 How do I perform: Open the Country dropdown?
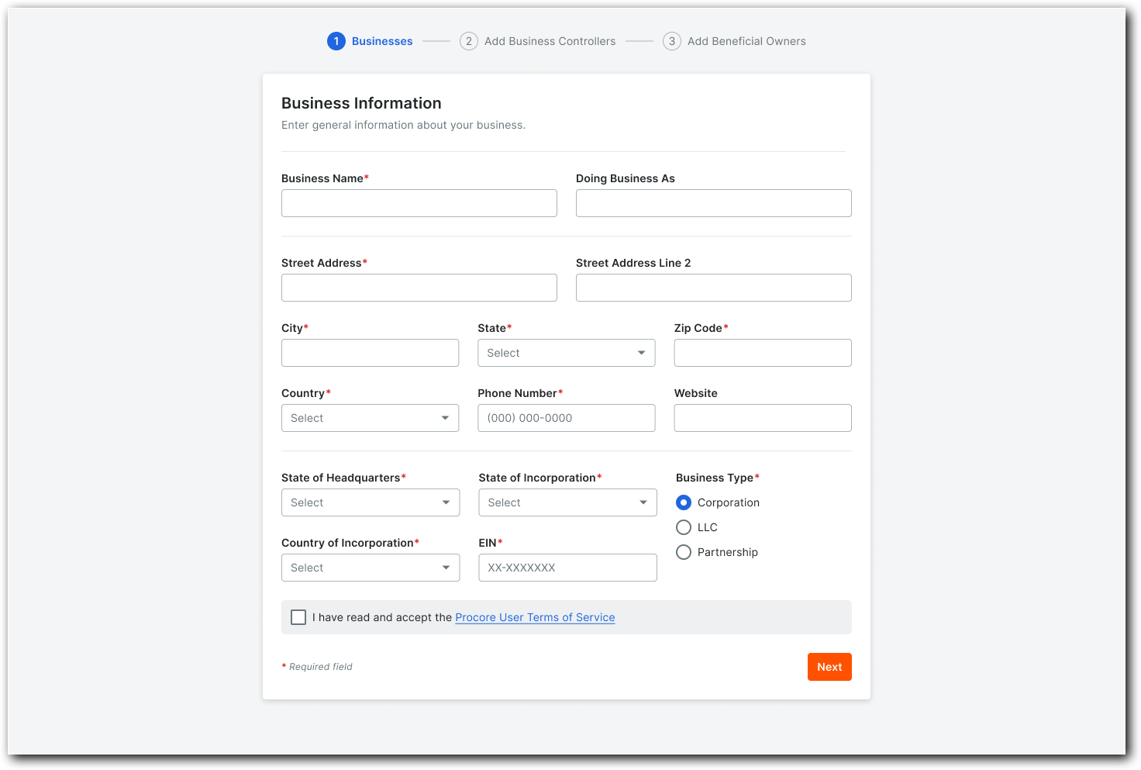pos(371,418)
